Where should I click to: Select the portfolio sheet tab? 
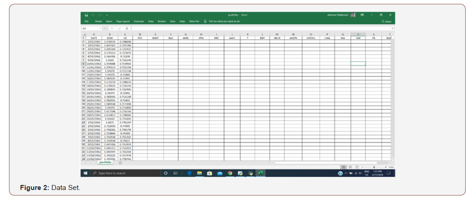pyautogui.click(x=105, y=163)
